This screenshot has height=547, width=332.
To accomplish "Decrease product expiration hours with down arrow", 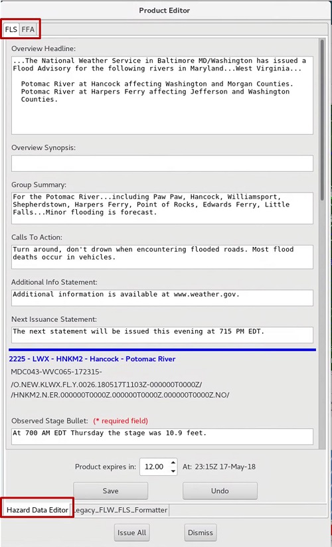I will (x=173, y=471).
